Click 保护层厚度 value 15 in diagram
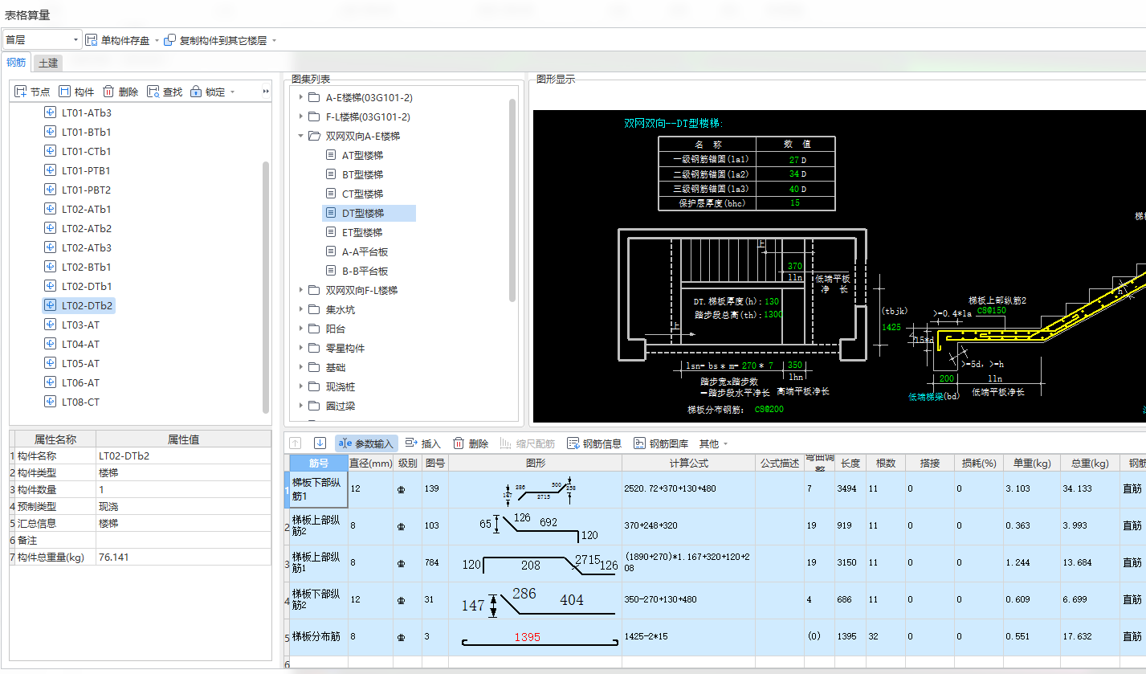 pyautogui.click(x=795, y=203)
